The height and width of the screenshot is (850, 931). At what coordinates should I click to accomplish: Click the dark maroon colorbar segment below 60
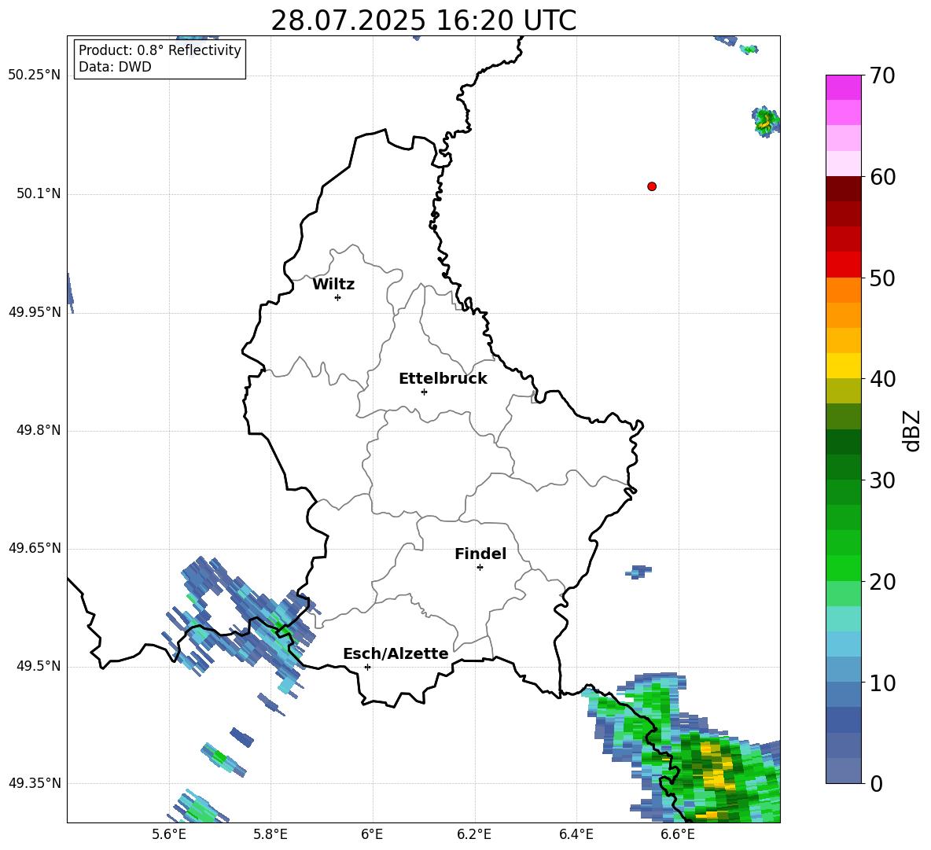tap(843, 189)
